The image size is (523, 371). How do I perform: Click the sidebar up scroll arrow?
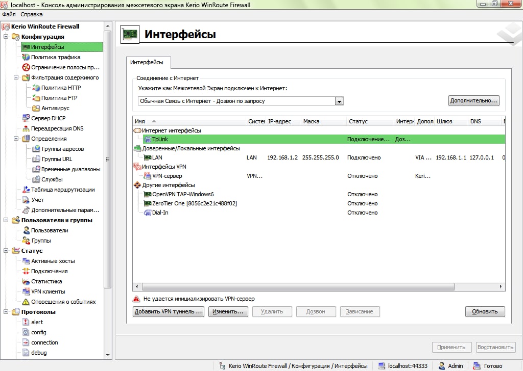(x=108, y=26)
